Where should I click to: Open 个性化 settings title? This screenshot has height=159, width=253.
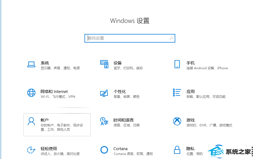coord(120,92)
